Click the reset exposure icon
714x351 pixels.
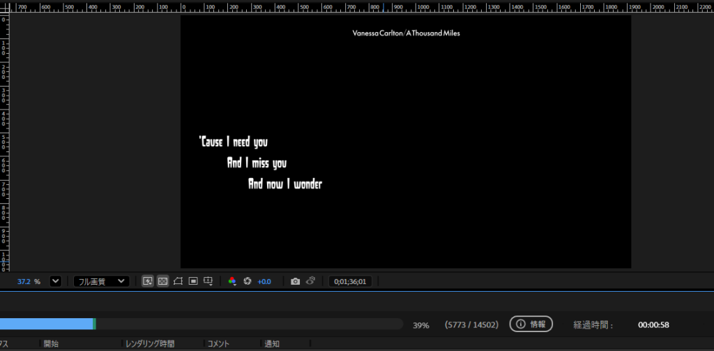click(x=247, y=281)
